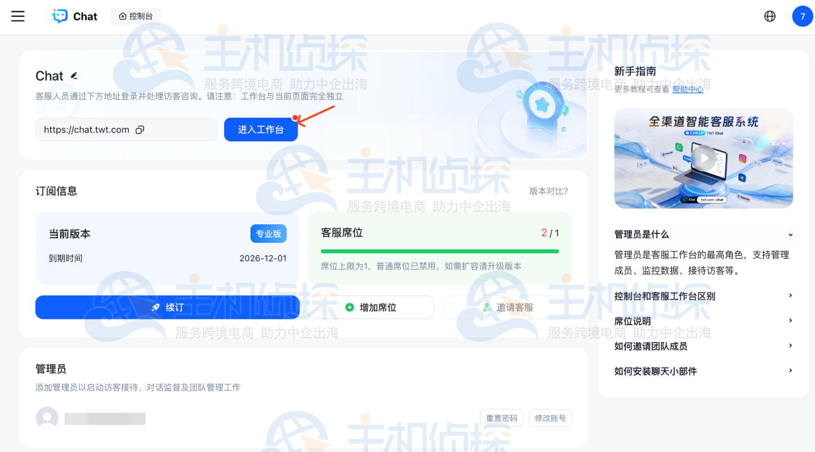Click 进入工作台 button
This screenshot has height=452, width=815.
pyautogui.click(x=261, y=130)
